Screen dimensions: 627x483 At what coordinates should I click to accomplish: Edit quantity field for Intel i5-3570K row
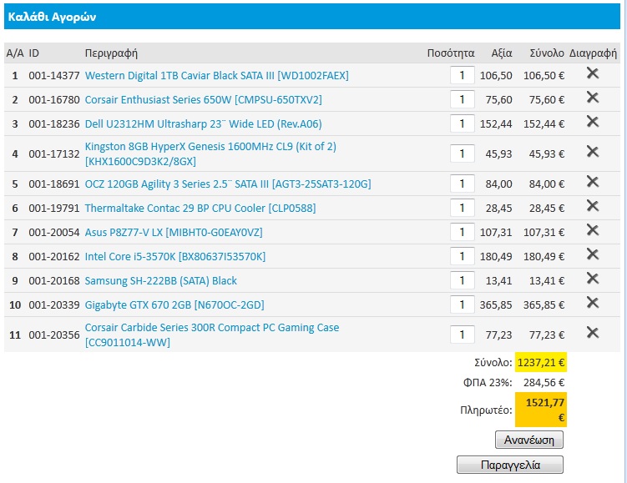point(463,256)
